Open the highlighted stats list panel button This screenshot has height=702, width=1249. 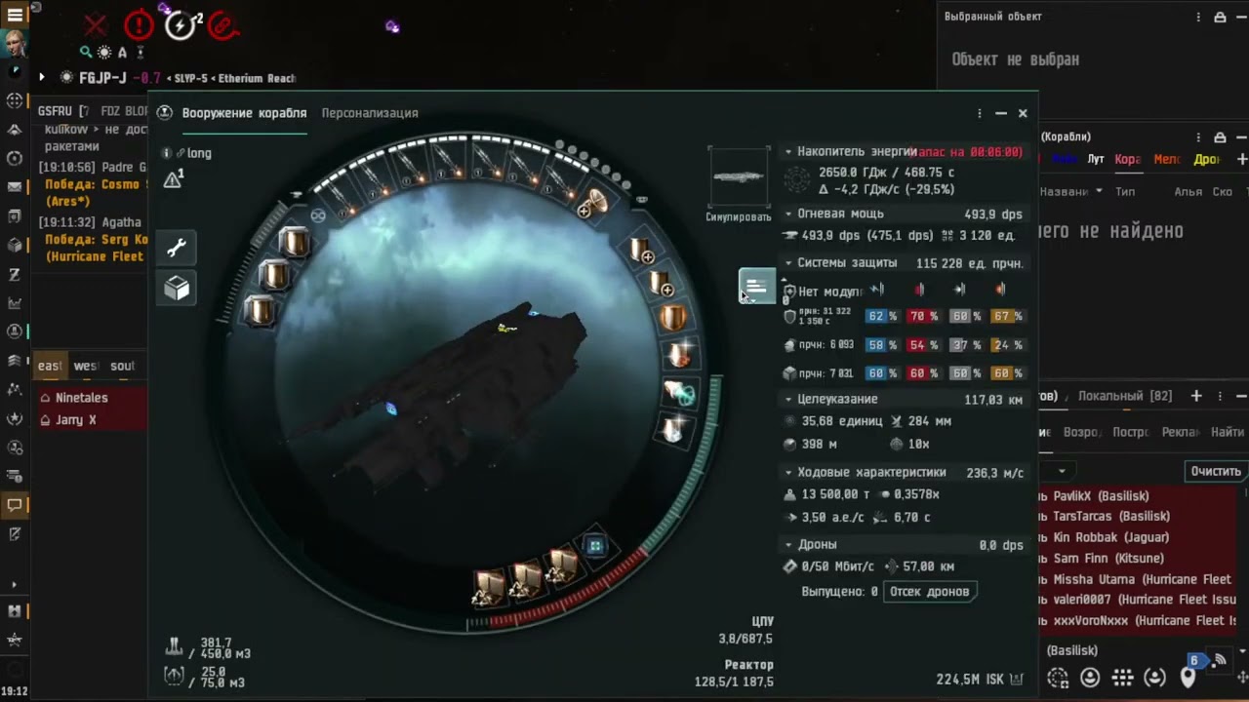756,287
